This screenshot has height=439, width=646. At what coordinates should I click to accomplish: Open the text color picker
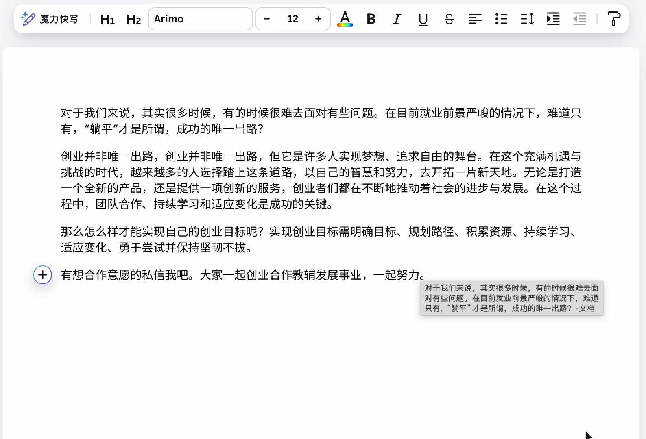345,19
